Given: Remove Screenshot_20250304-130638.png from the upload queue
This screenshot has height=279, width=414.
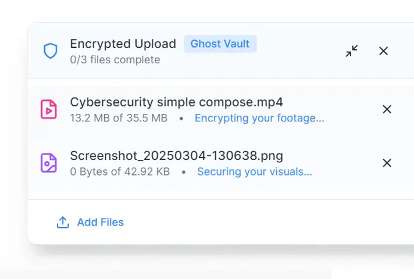Looking at the screenshot, I should click(387, 163).
